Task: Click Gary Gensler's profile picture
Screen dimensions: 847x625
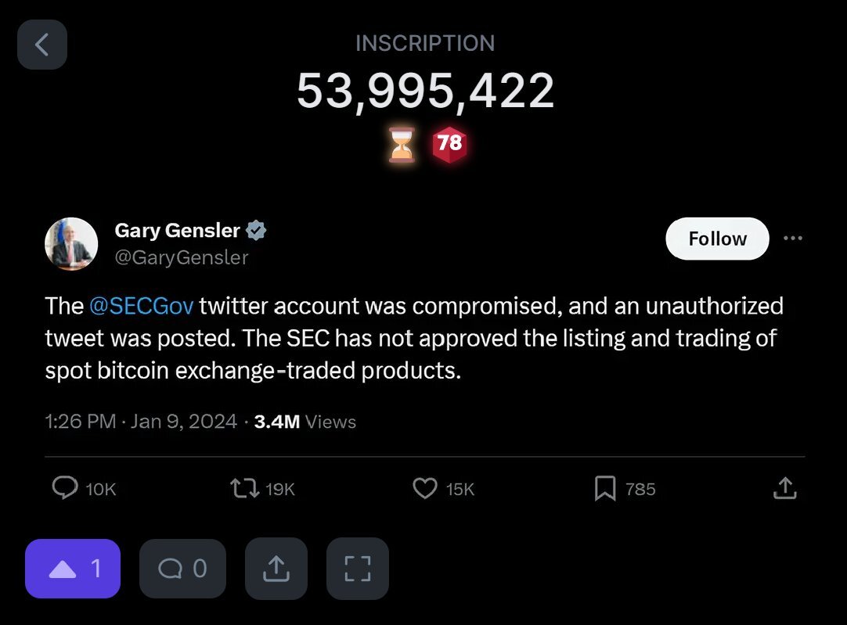Action: tap(71, 243)
